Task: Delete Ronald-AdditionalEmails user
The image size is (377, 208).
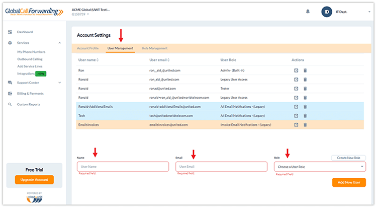Action: tap(305, 107)
